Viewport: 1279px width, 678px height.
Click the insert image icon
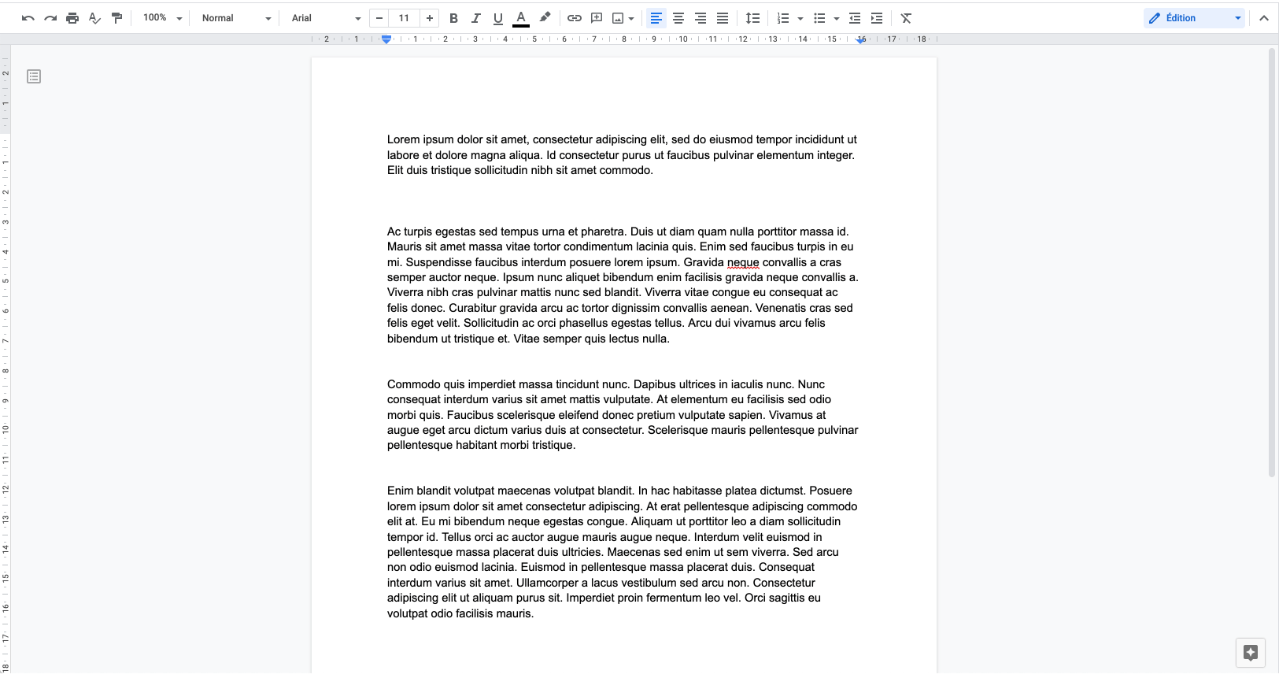[618, 18]
